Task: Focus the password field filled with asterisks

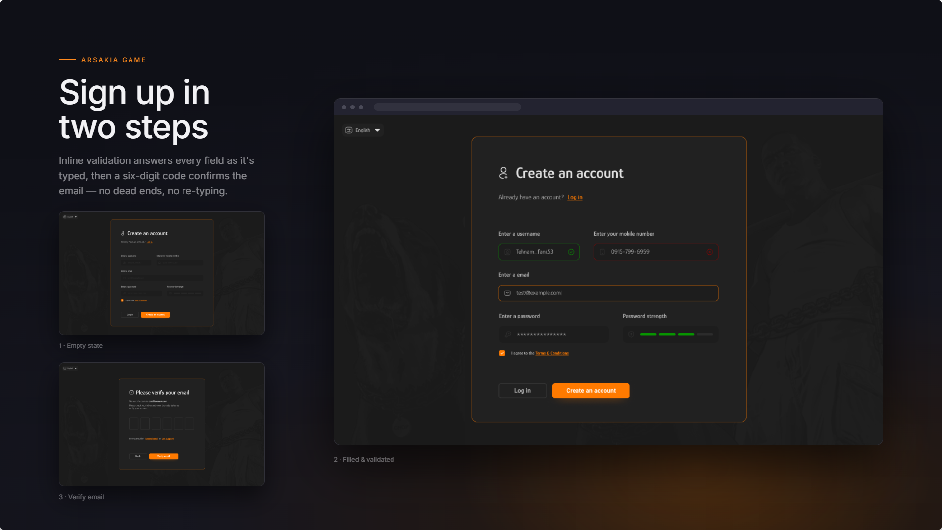Action: click(x=554, y=334)
